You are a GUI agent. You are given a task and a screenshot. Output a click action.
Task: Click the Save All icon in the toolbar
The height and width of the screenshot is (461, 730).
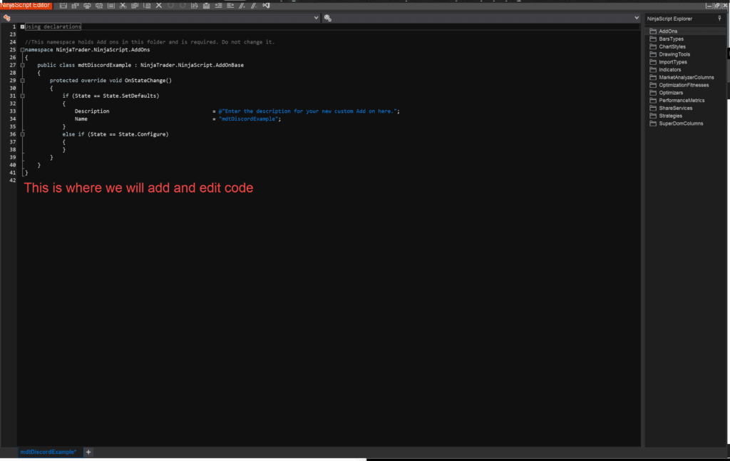pyautogui.click(x=75, y=6)
